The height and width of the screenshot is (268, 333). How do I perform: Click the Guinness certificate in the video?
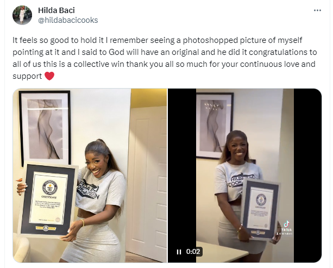click(260, 210)
